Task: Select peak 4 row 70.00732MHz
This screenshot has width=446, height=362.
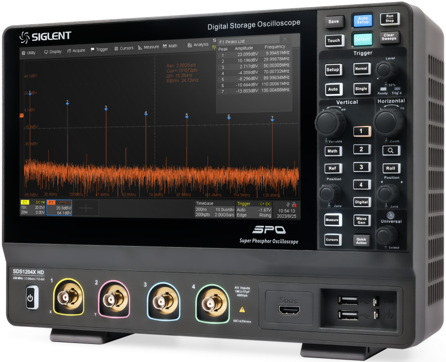Action: [254, 73]
